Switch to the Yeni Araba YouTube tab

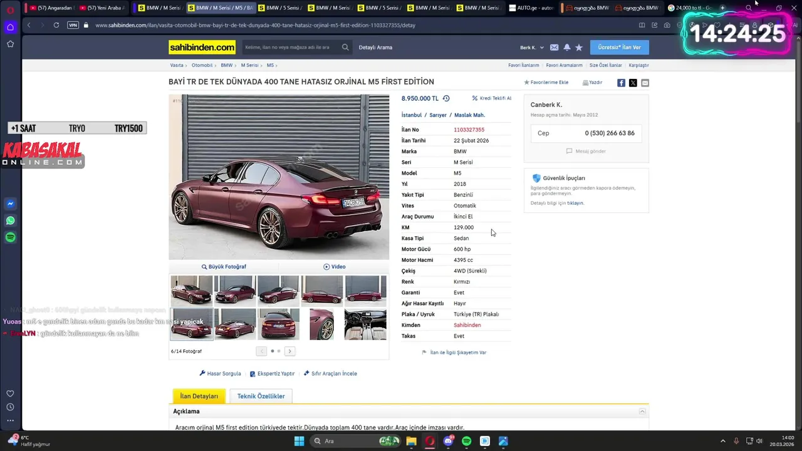[x=102, y=8]
